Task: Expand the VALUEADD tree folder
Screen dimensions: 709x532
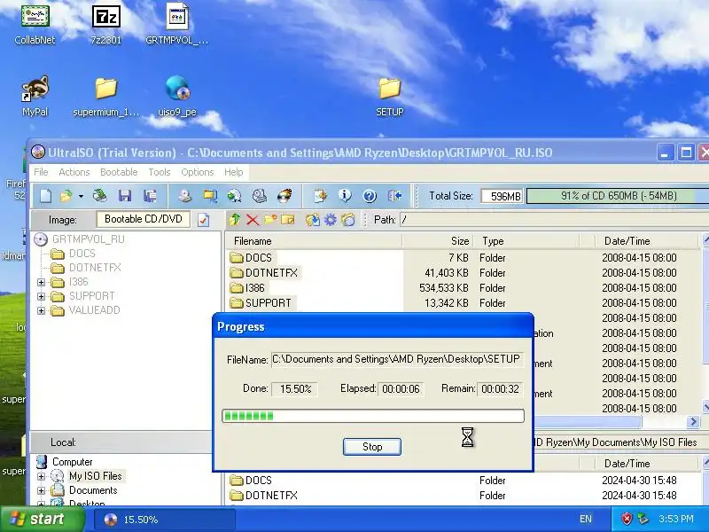Action: [x=41, y=311]
